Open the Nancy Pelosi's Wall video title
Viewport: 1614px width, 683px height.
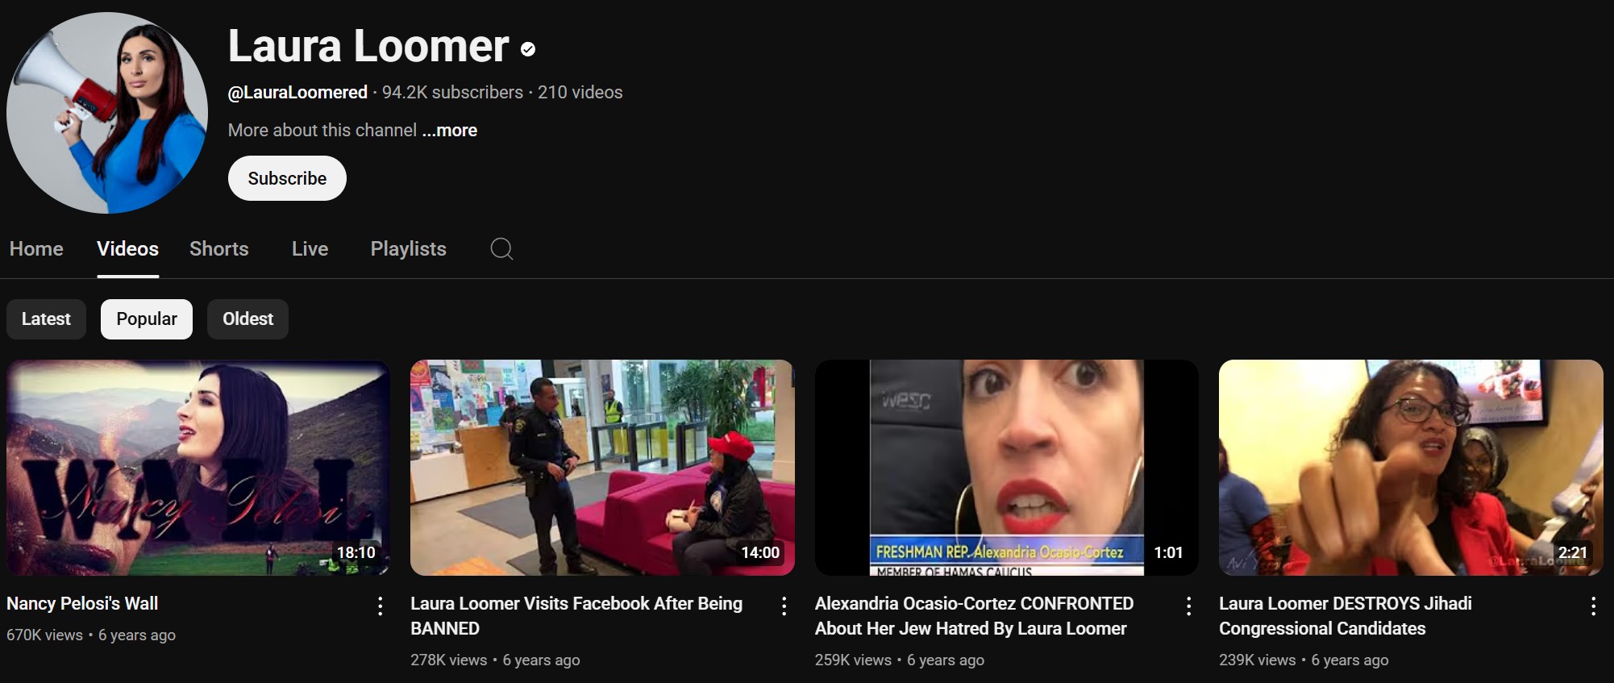point(82,603)
